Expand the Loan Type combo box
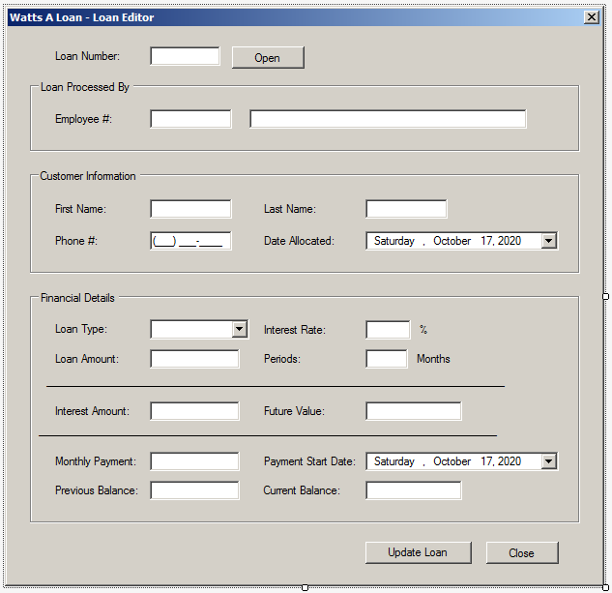 tap(239, 329)
